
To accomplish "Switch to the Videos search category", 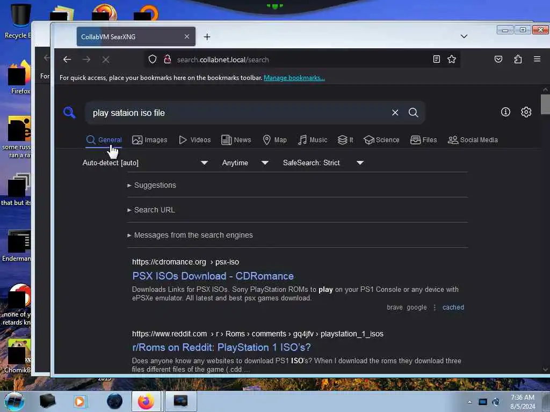I will point(194,140).
